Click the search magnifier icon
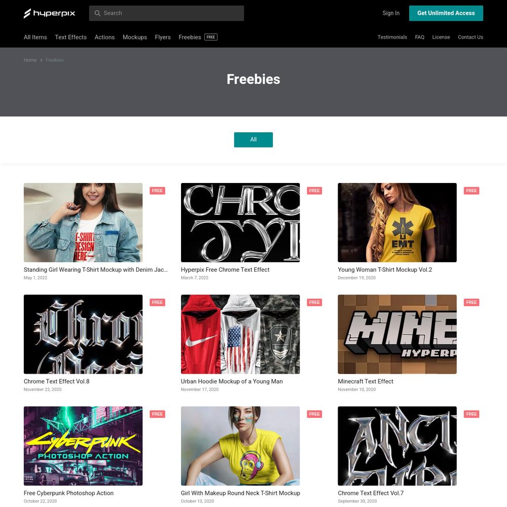507x507 pixels. [97, 13]
